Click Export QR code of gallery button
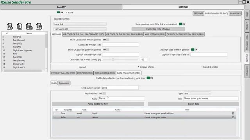Screen dimensions: 250x140 tap(158, 29)
